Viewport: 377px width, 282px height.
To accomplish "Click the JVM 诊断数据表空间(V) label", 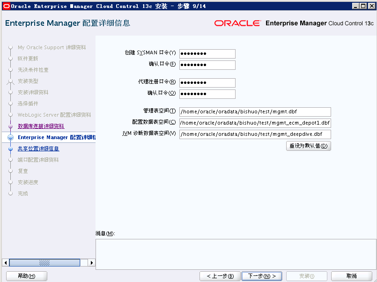I will click(x=149, y=133).
